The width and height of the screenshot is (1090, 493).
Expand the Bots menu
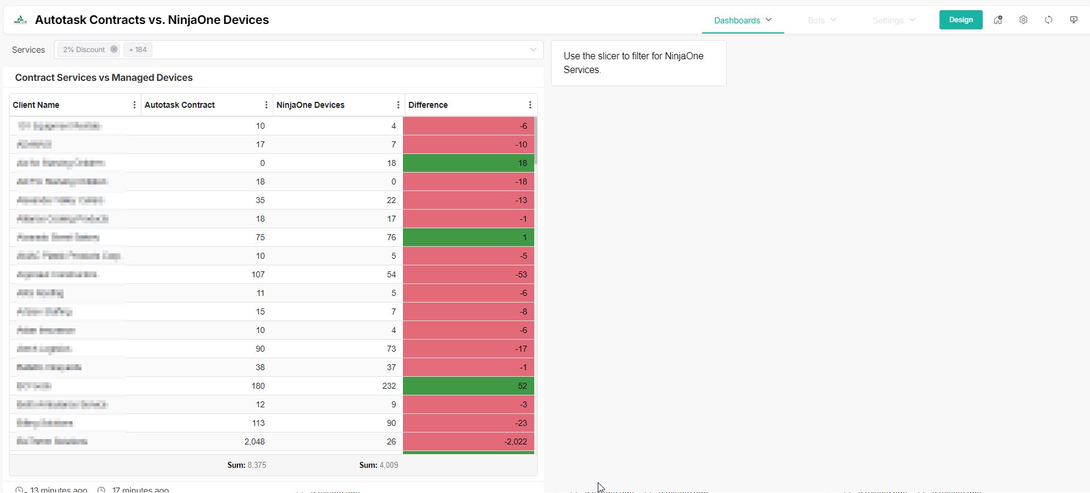[x=821, y=20]
